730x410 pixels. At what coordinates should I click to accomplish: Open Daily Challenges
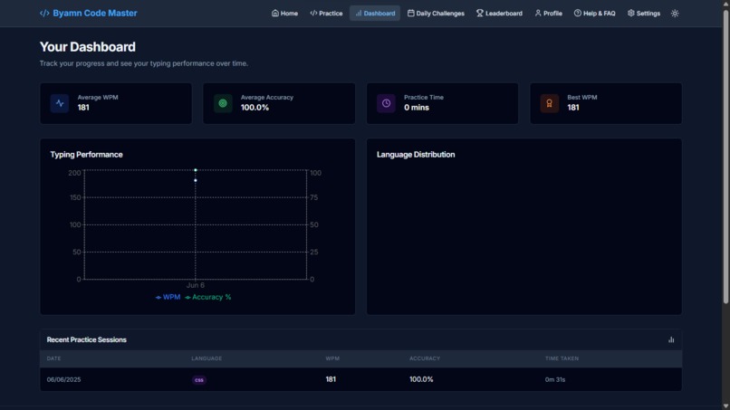pos(436,13)
